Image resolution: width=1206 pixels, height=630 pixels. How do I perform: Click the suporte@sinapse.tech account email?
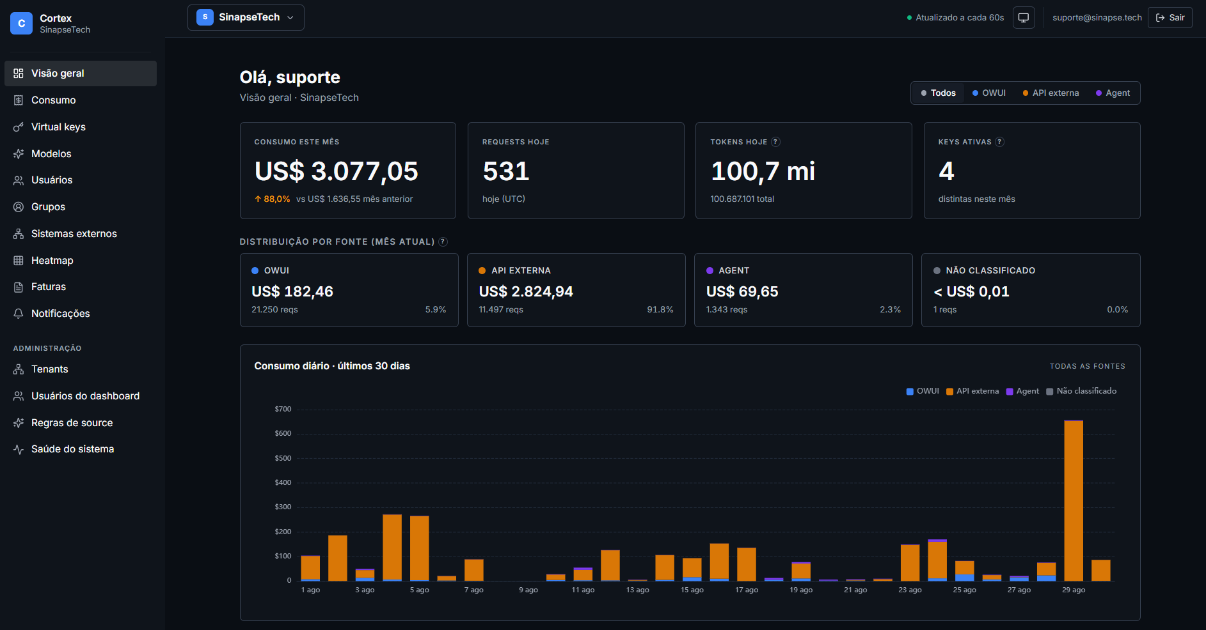(1097, 18)
